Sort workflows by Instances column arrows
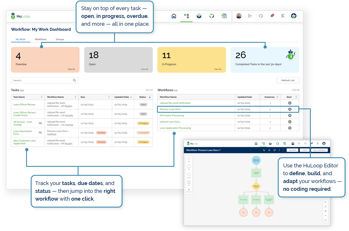 [x=277, y=97]
